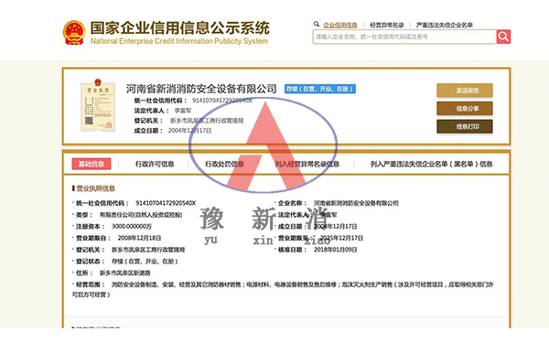Focus the enterprise name search field
The width and height of the screenshot is (549, 342).
404,37
